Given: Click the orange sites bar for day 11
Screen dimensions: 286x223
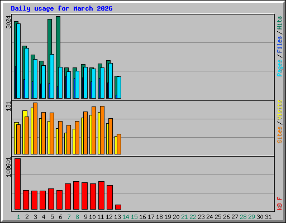Looking at the screenshot, I should coord(102,130).
